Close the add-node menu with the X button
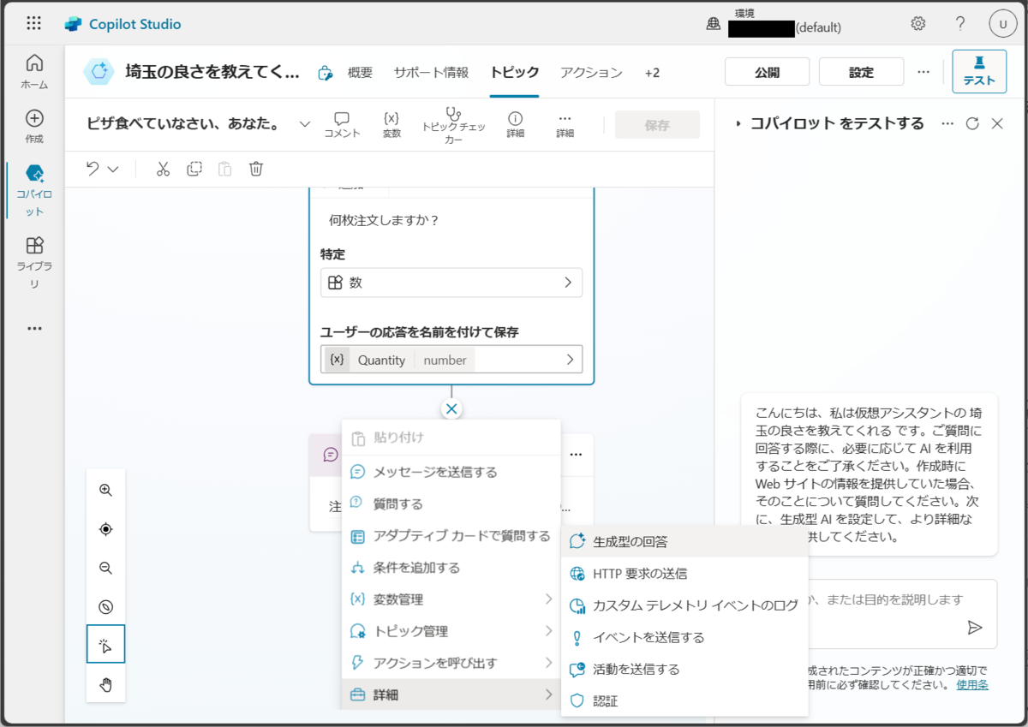The height and width of the screenshot is (727, 1028). pos(451,408)
